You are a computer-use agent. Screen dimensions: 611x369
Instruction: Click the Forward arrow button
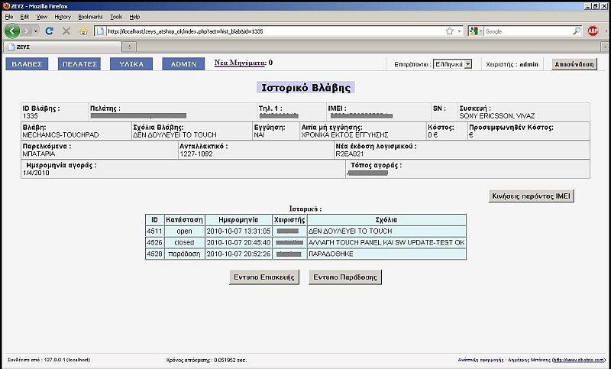26,31
